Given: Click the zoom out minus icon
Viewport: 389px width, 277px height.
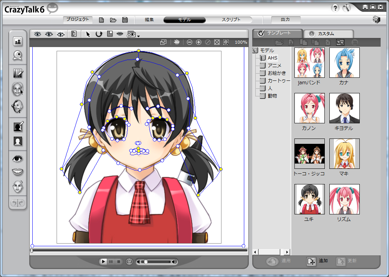Looking at the screenshot, I should tap(190, 42).
